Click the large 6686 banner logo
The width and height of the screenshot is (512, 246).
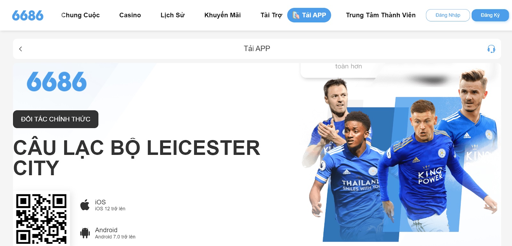coord(57,81)
